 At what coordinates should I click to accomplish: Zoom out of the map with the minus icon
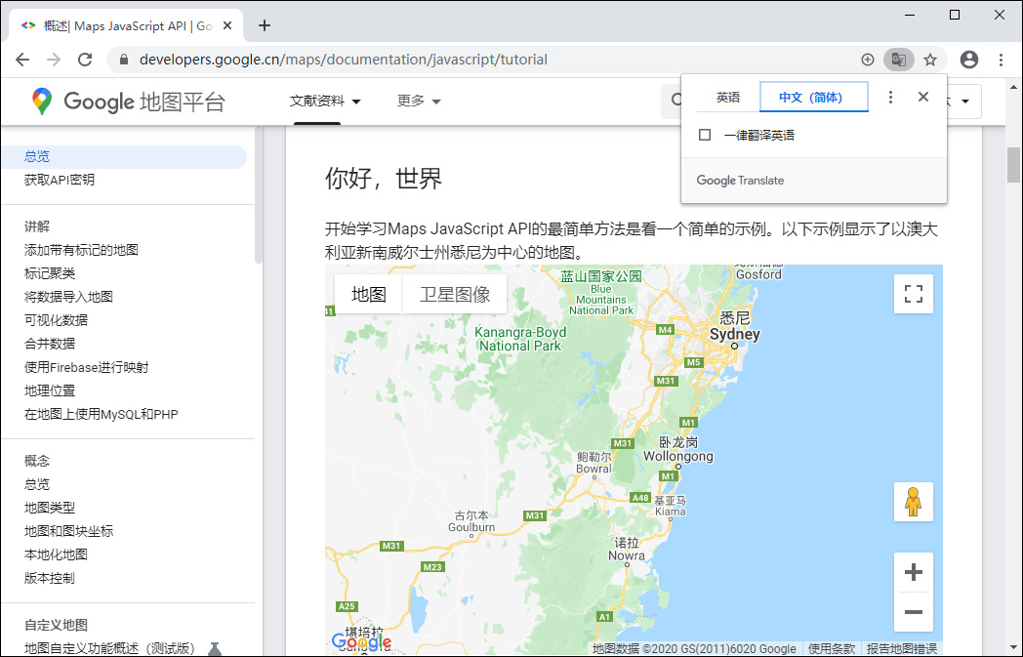pyautogui.click(x=913, y=612)
